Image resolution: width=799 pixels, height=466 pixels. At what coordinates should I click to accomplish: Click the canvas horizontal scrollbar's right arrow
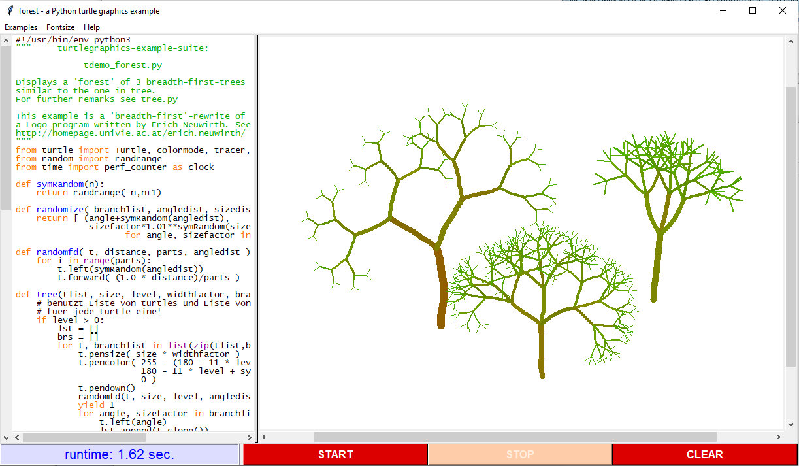click(778, 437)
